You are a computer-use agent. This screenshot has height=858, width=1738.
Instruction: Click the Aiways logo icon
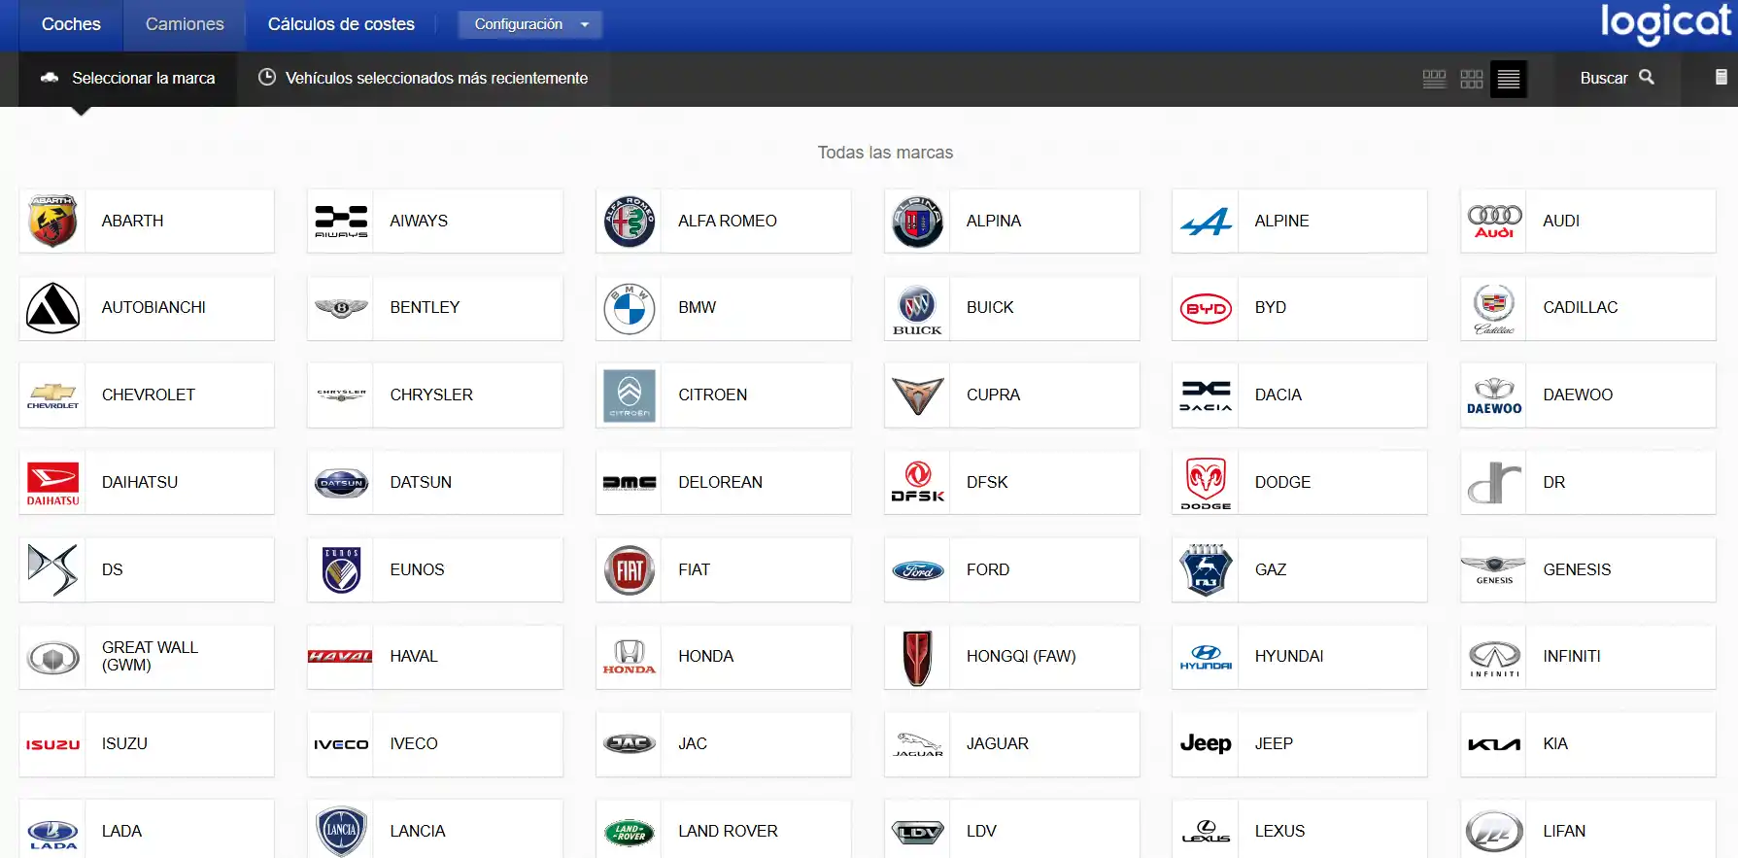[341, 222]
